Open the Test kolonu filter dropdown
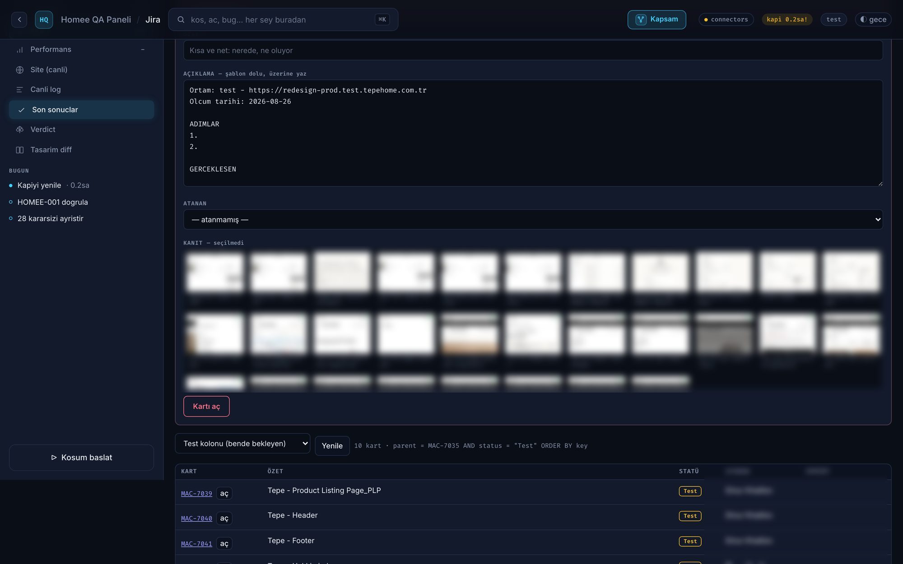 [242, 444]
